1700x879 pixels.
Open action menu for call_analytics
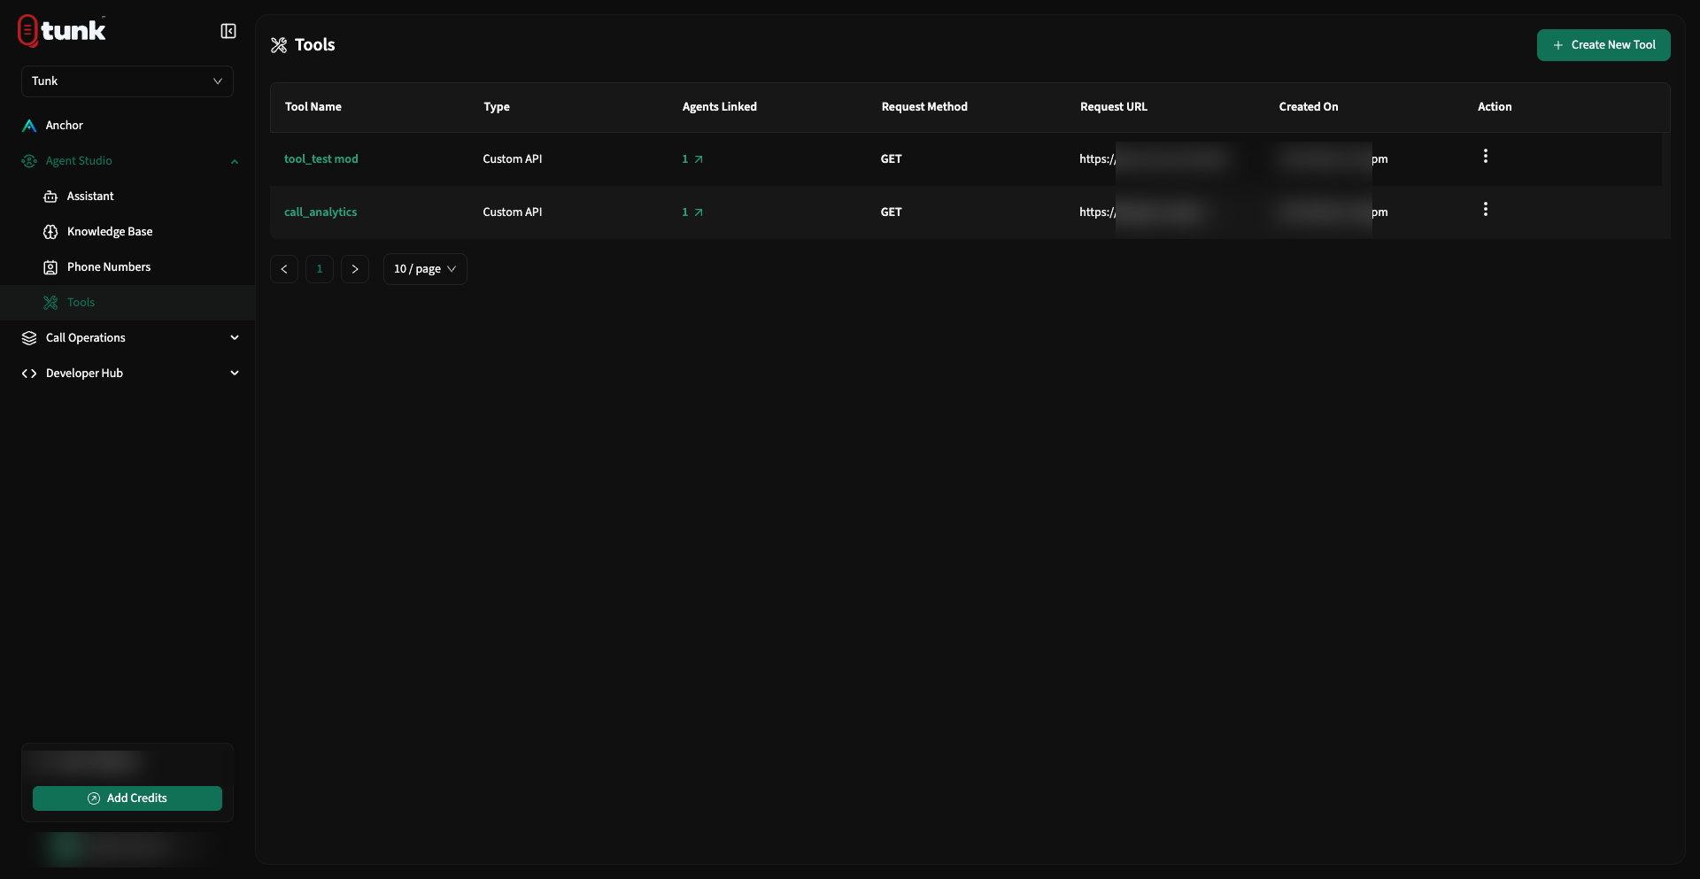click(x=1486, y=210)
